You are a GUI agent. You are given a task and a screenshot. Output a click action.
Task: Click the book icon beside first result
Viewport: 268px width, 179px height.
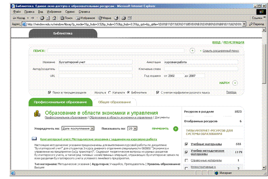click(x=34, y=139)
